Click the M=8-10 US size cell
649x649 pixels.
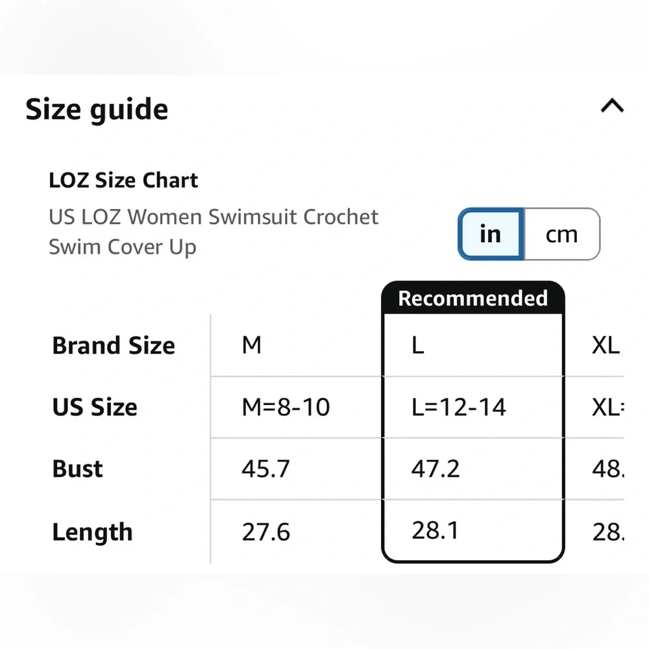286,407
